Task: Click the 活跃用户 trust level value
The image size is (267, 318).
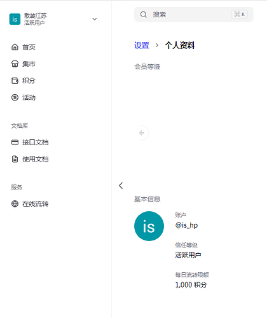Action: (188, 255)
